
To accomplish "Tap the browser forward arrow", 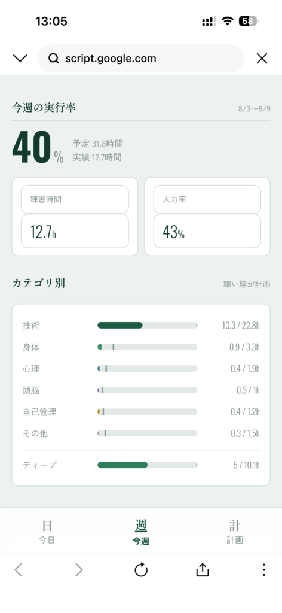I will click(79, 570).
